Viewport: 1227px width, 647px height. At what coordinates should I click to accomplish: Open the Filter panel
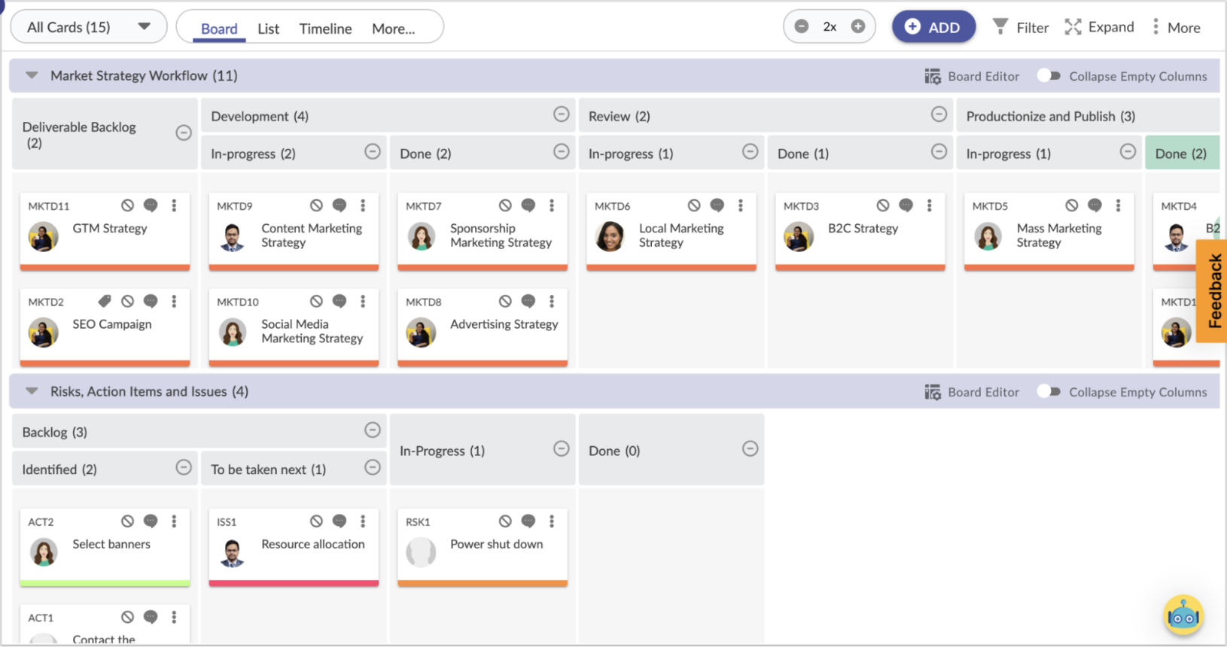point(1020,27)
